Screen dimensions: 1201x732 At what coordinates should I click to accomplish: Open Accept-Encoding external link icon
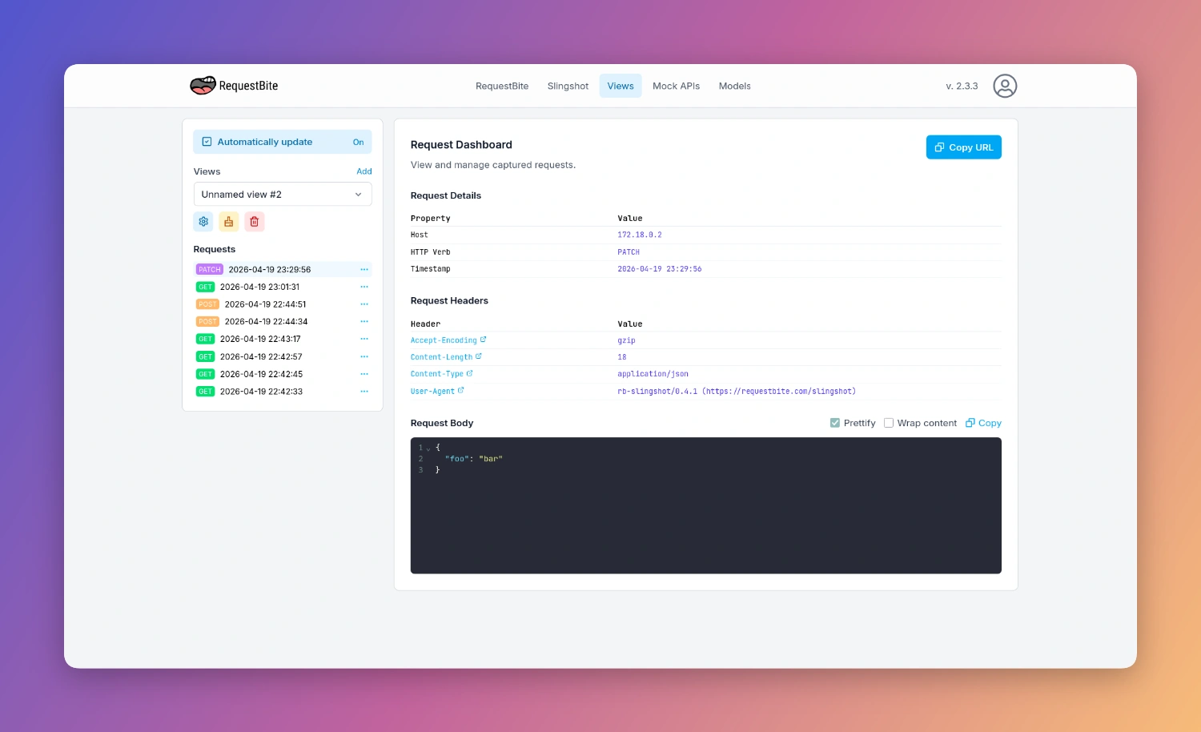pos(483,340)
